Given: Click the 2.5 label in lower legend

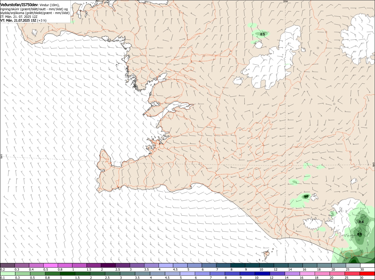Looking at the screenshot, I should point(107,278).
